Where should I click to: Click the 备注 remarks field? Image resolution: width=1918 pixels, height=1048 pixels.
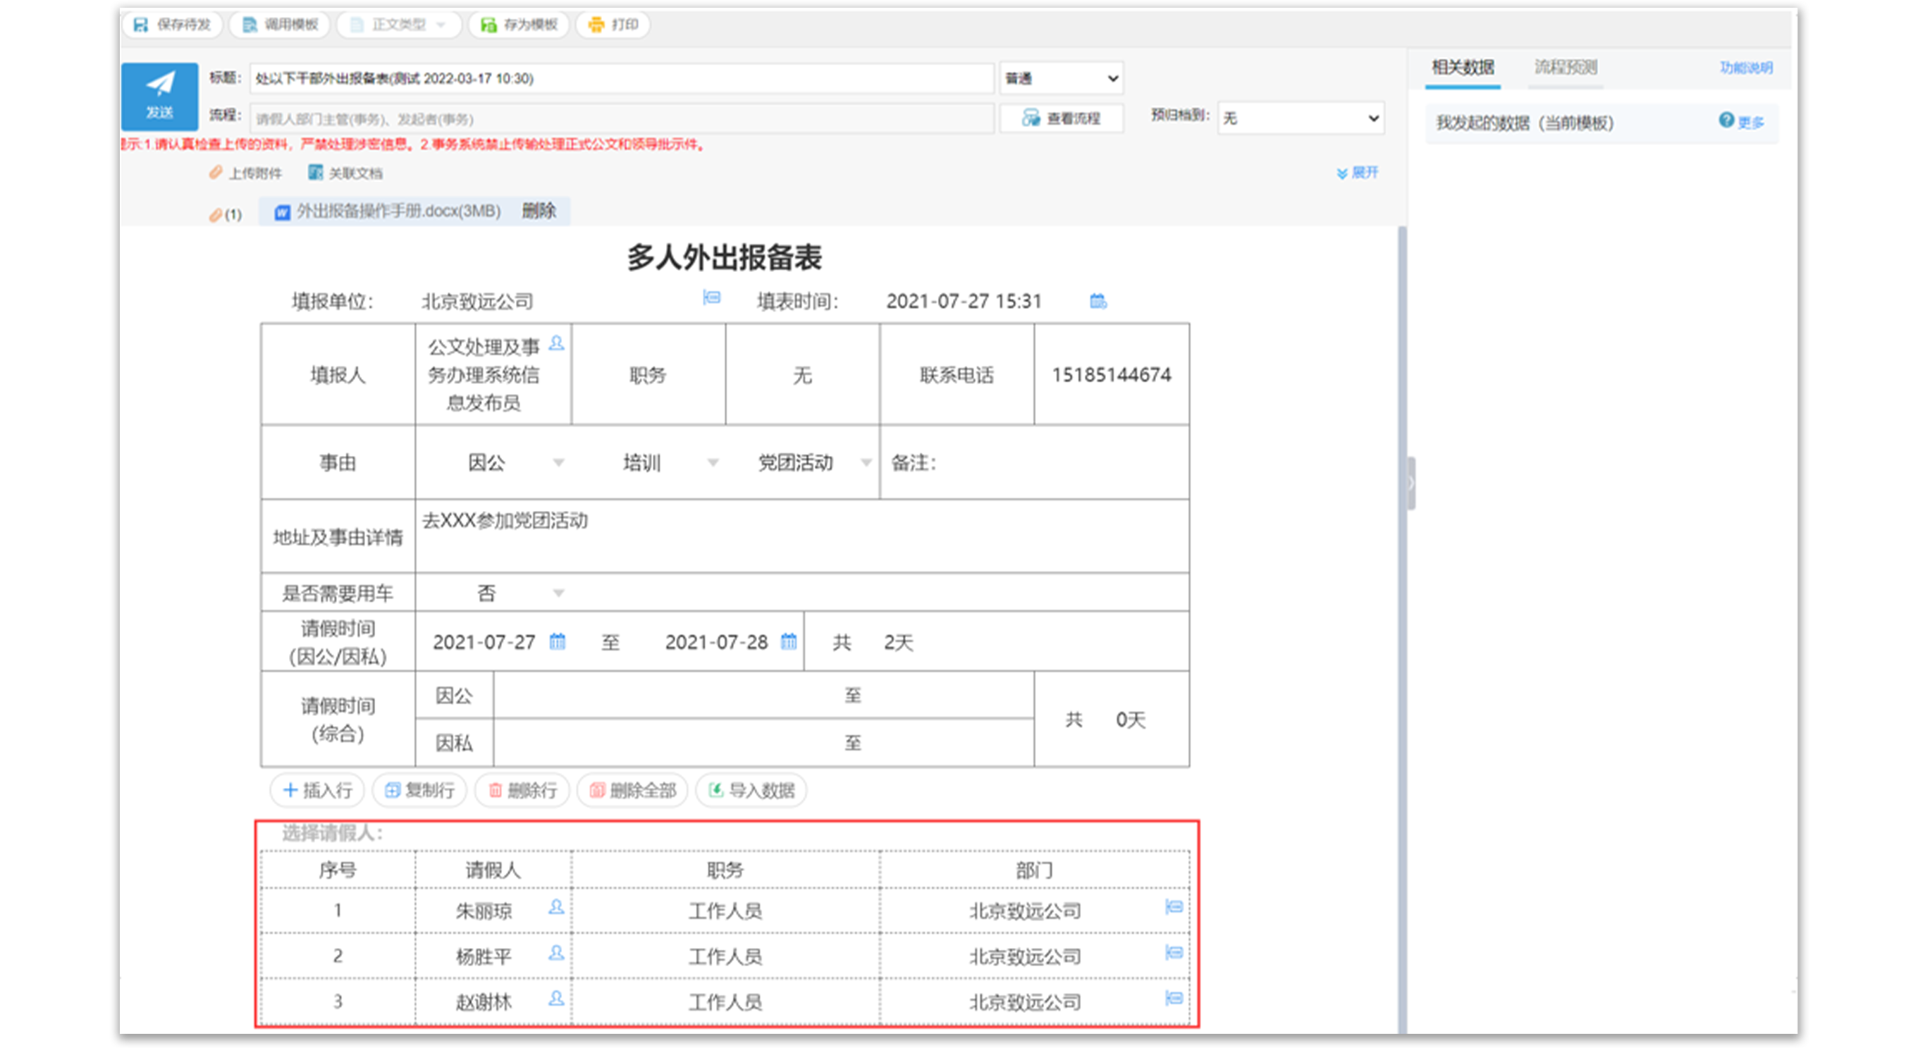1035,462
